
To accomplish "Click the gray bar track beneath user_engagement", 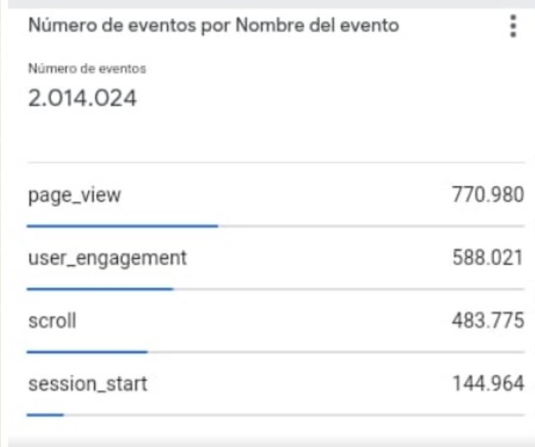I will 348,289.
